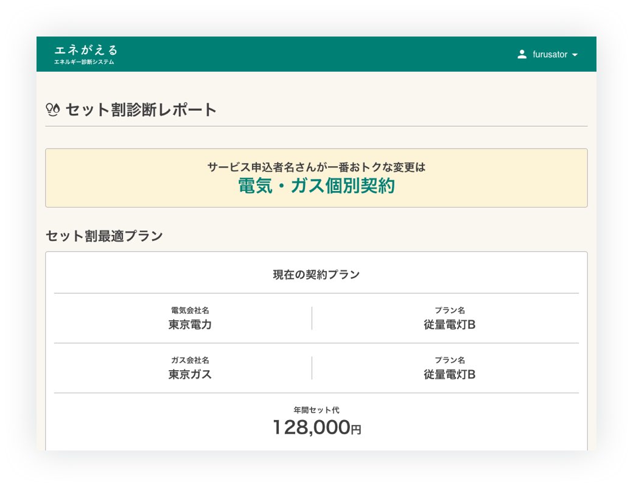Click the プラン名 label in the 東京電力 row
The width and height of the screenshot is (633, 487).
450,310
